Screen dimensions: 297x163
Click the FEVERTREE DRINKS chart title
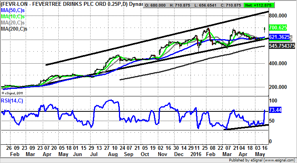point(70,4)
